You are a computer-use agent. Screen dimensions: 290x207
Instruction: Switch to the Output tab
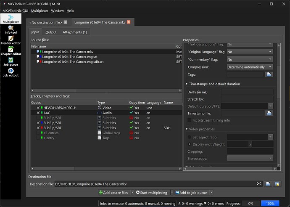[x=51, y=32]
